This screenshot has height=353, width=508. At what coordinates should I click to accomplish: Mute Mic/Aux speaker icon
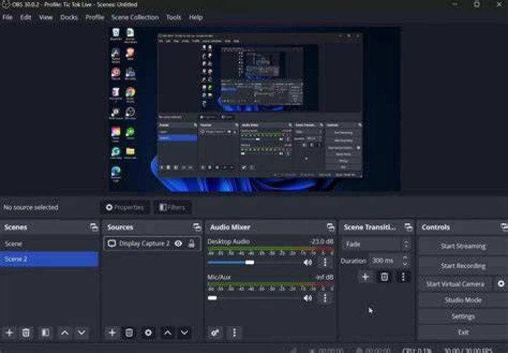click(x=308, y=298)
